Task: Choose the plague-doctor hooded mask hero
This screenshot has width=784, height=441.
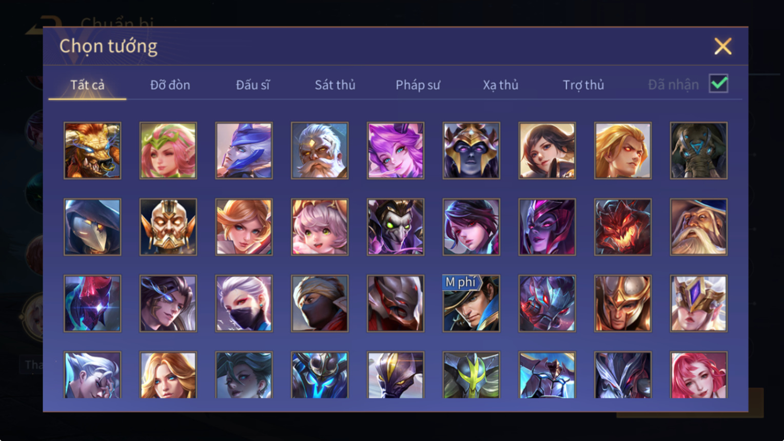Action: [92, 227]
